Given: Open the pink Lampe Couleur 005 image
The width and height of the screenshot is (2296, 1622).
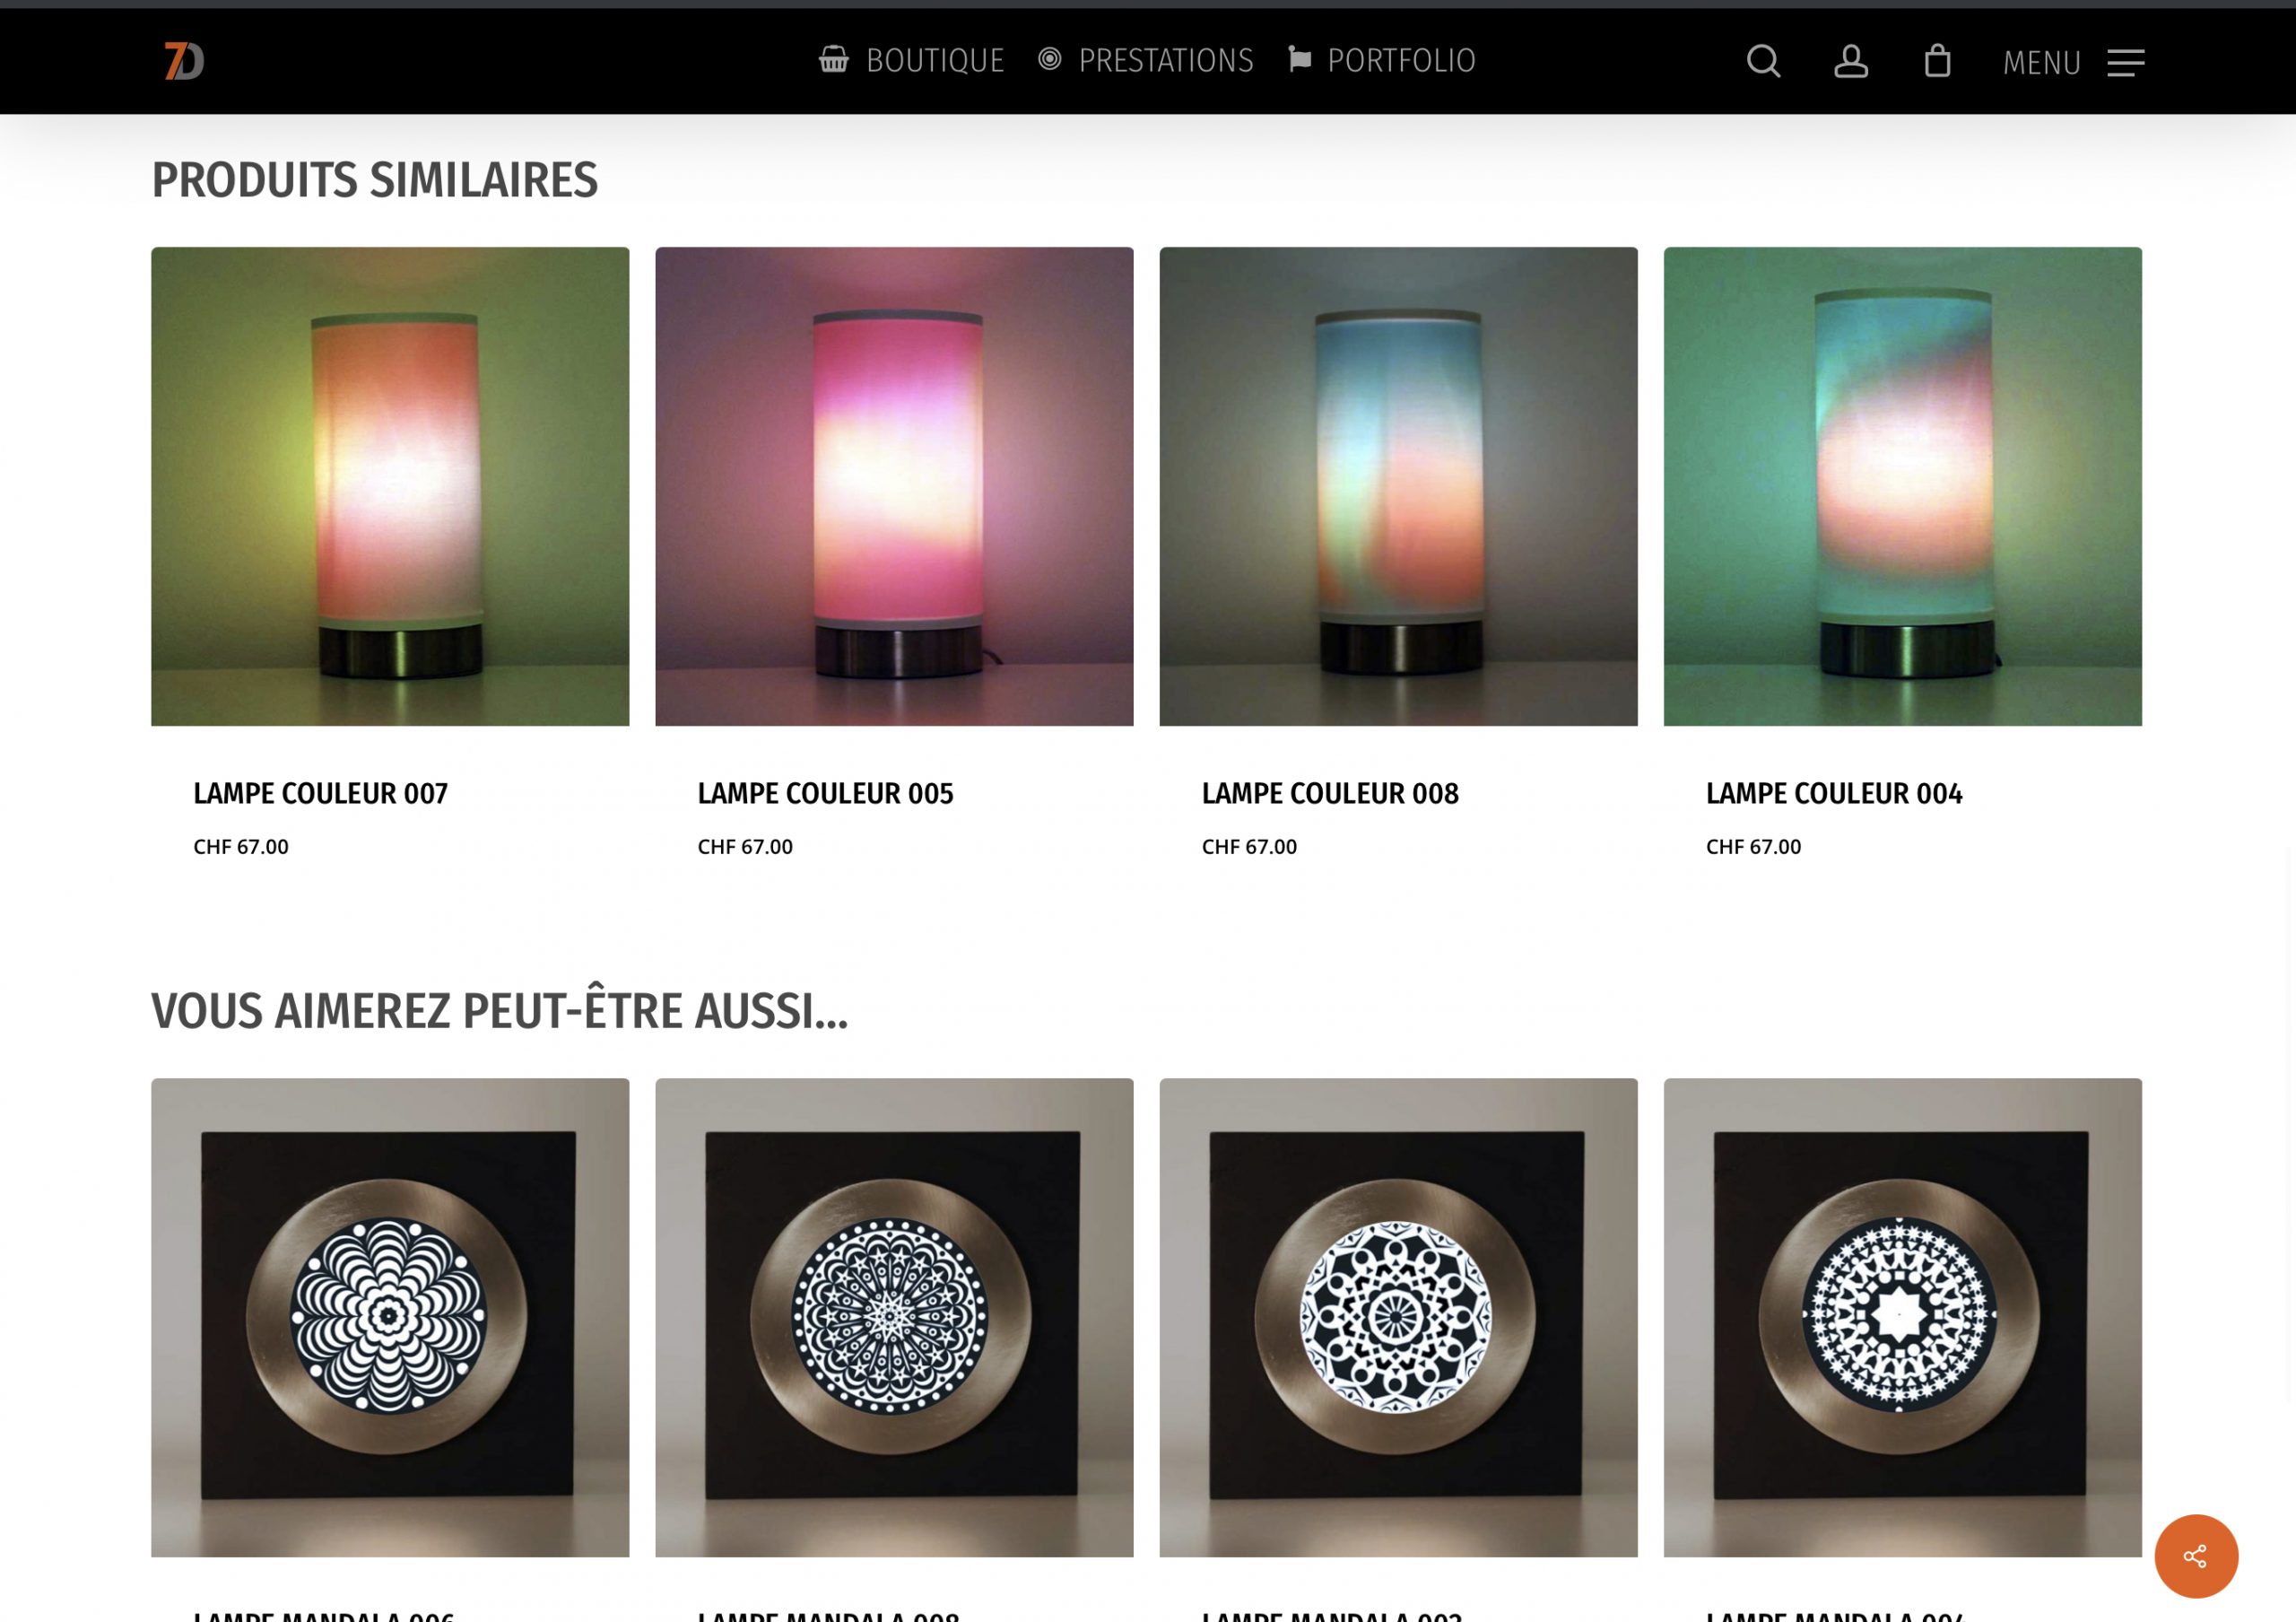Looking at the screenshot, I should 895,486.
